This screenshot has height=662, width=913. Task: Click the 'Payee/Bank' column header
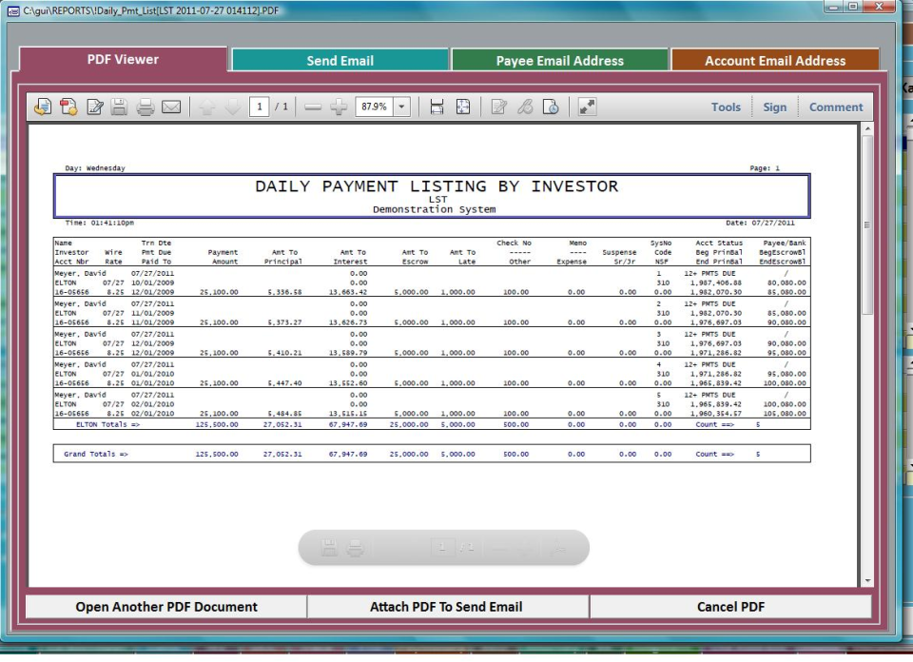click(x=785, y=243)
